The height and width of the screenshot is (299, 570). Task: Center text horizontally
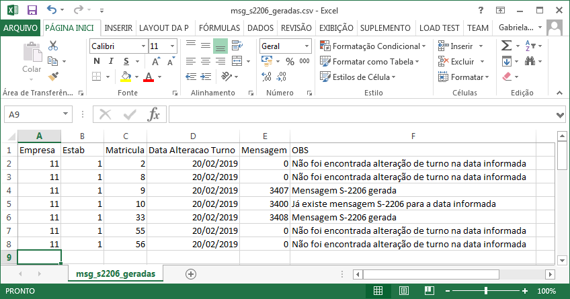206,61
